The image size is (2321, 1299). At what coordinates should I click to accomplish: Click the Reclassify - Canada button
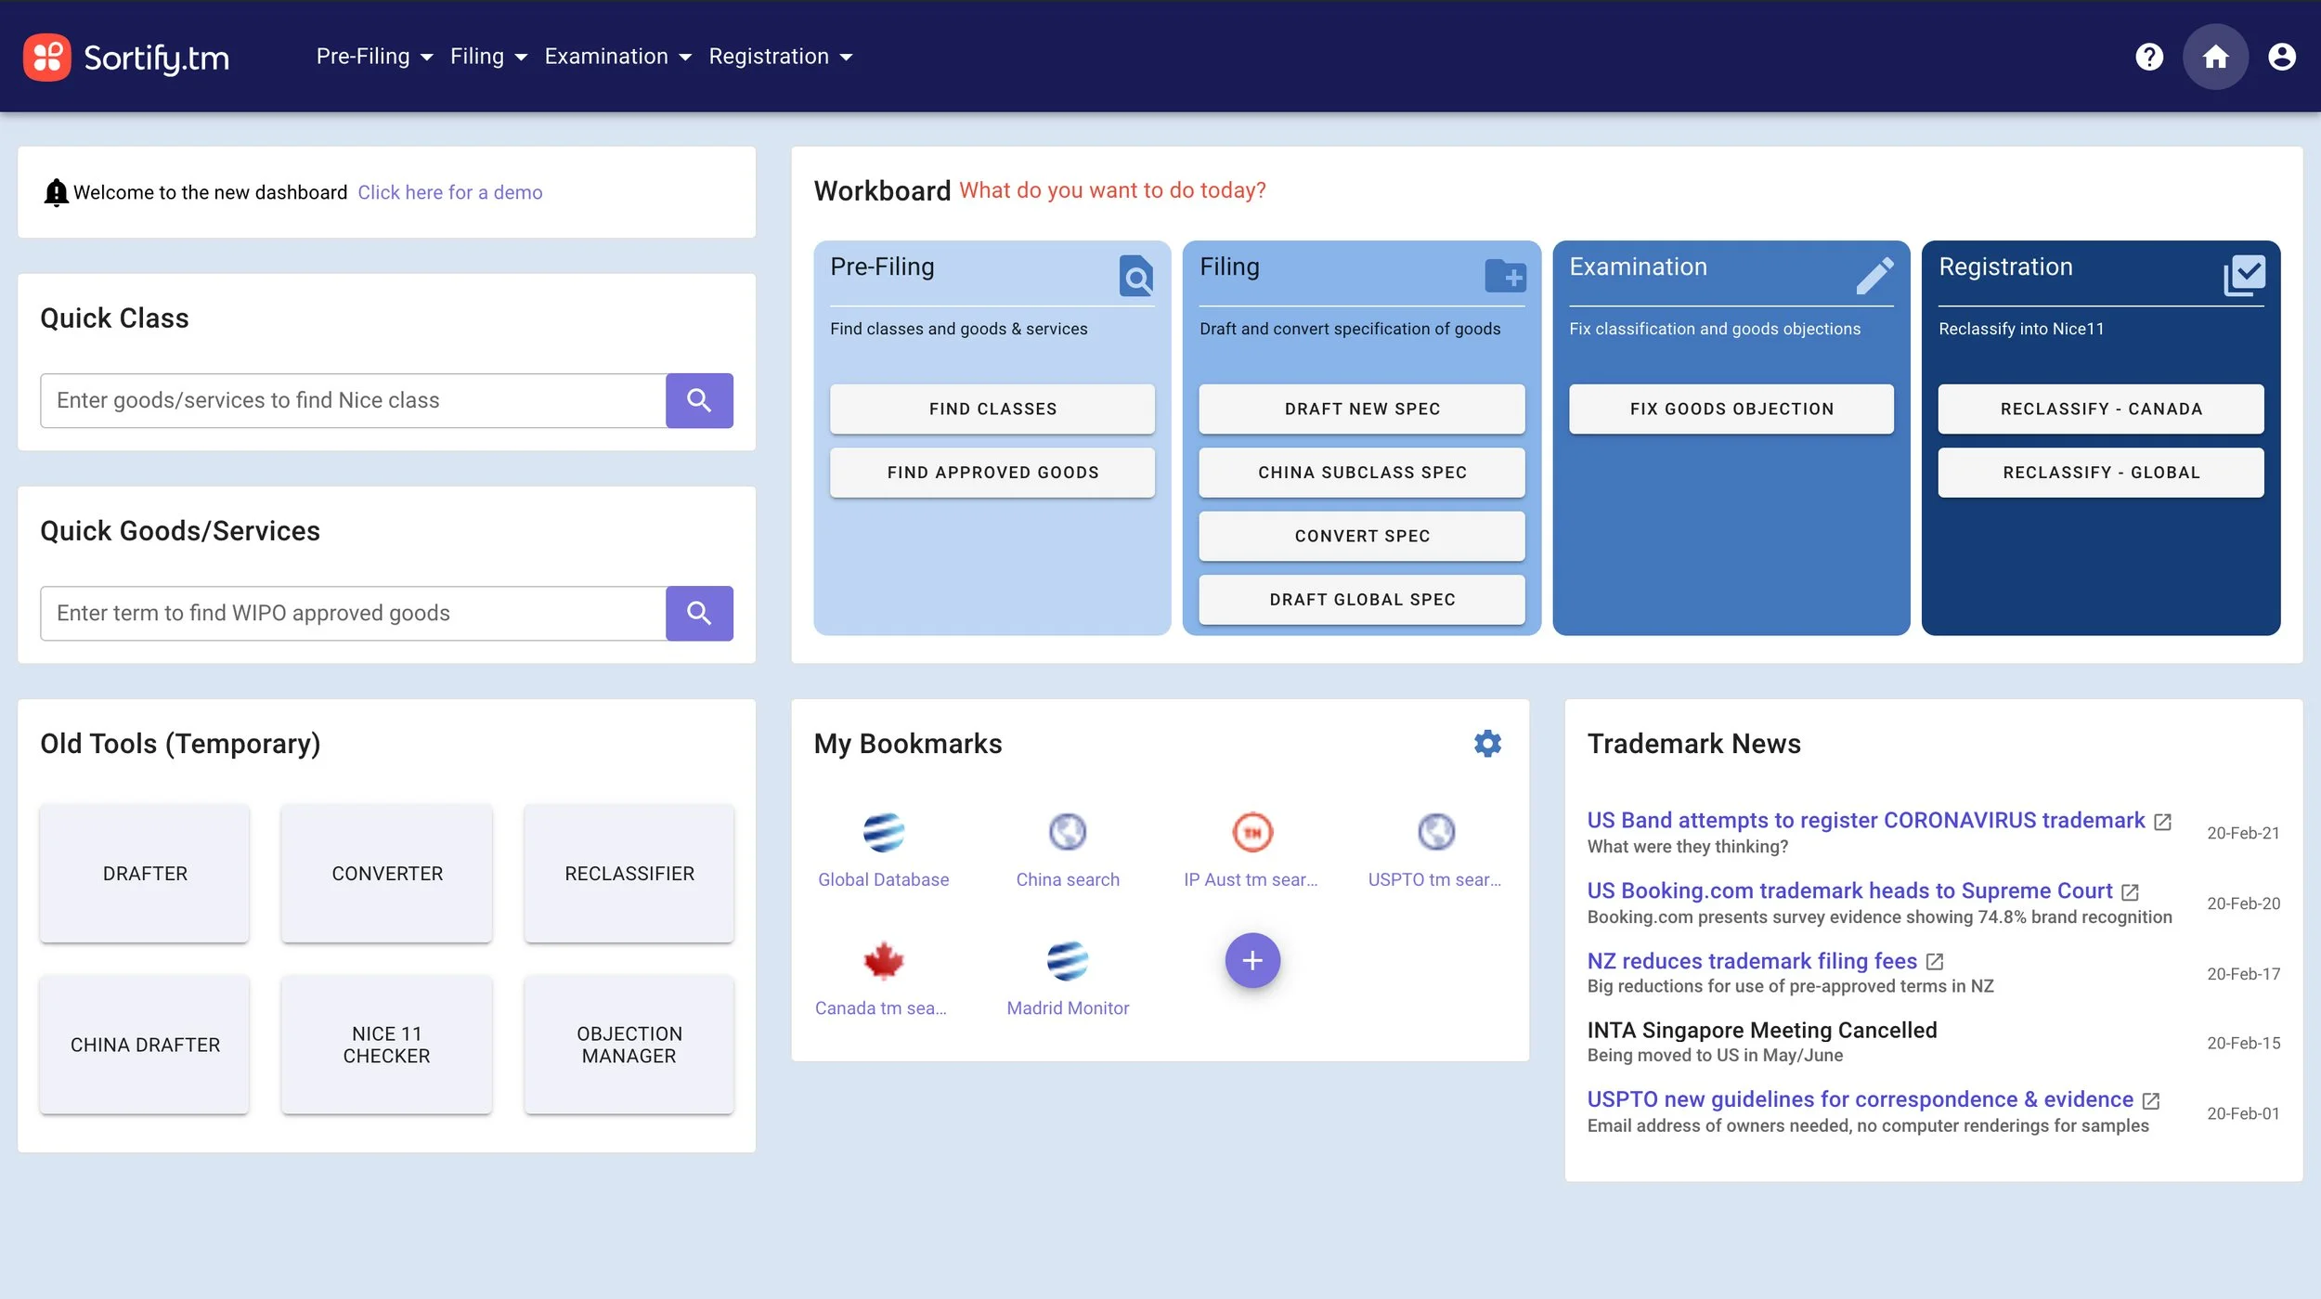2100,409
